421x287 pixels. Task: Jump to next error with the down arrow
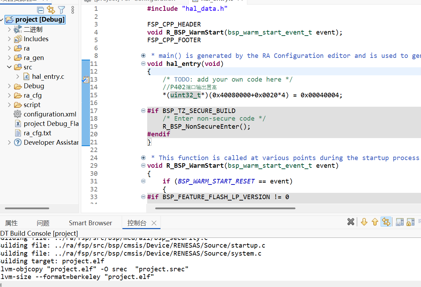pos(364,222)
